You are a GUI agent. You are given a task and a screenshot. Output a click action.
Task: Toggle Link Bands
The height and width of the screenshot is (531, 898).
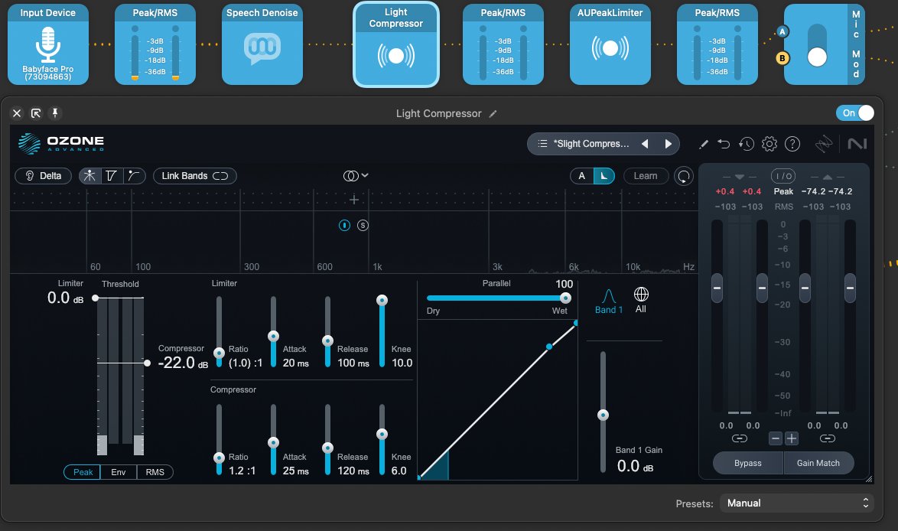tap(195, 176)
